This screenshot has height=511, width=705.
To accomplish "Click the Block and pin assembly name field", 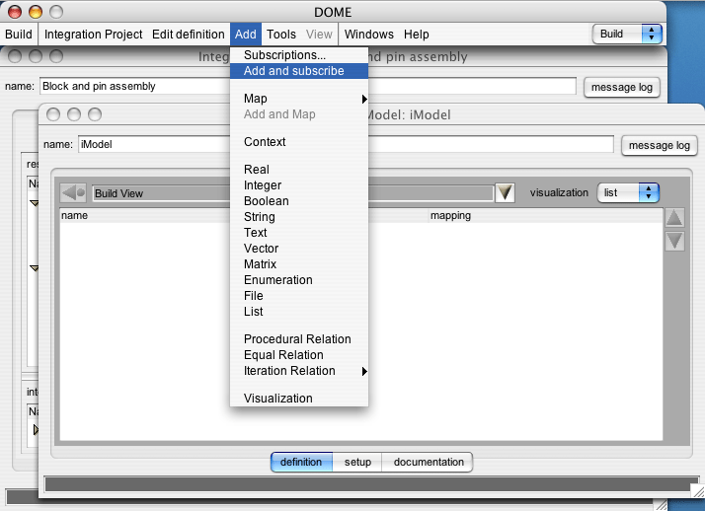I will click(307, 86).
